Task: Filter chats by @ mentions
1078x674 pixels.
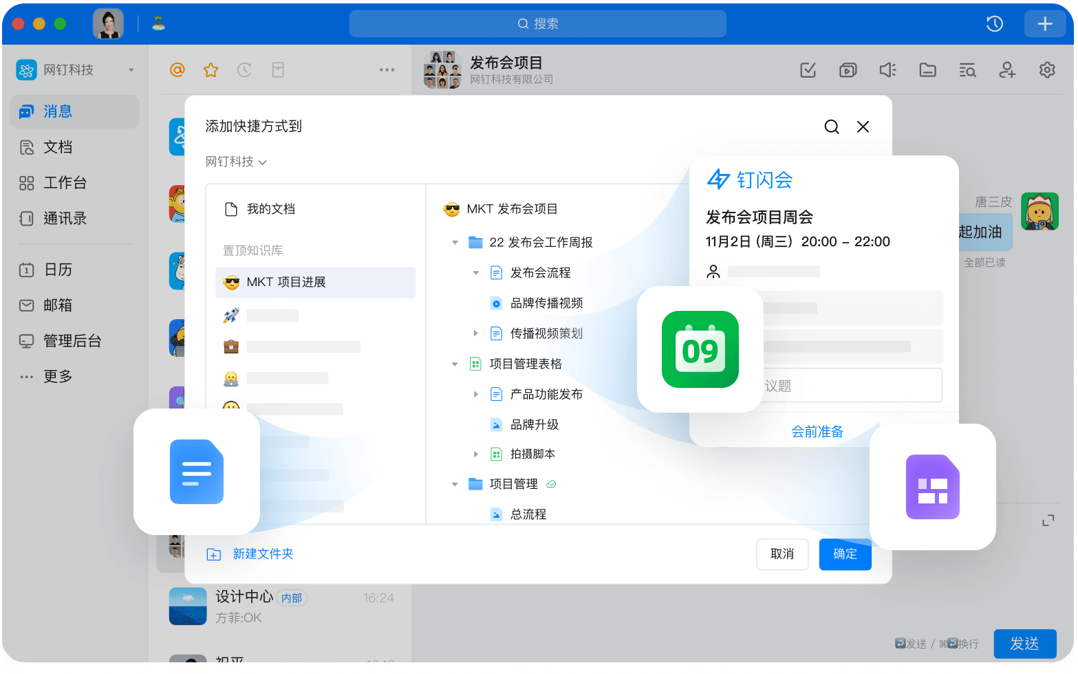Action: coord(177,69)
